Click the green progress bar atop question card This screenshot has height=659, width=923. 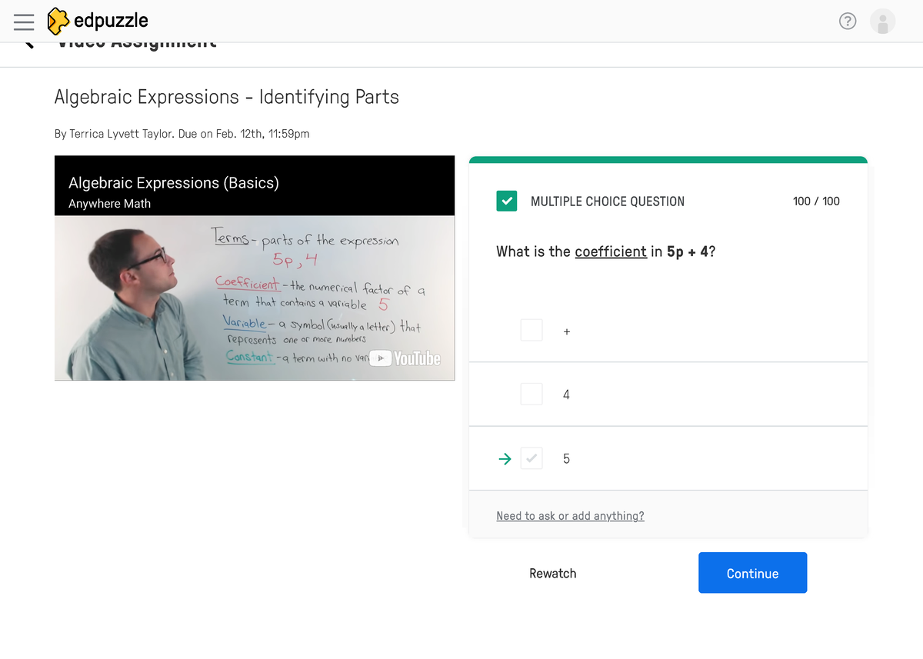[x=668, y=160]
